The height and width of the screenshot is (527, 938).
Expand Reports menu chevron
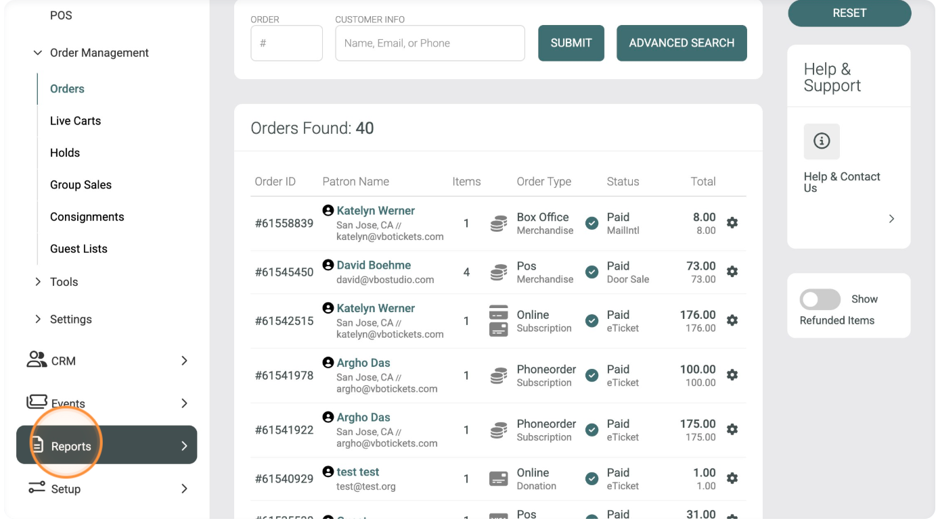tap(184, 446)
